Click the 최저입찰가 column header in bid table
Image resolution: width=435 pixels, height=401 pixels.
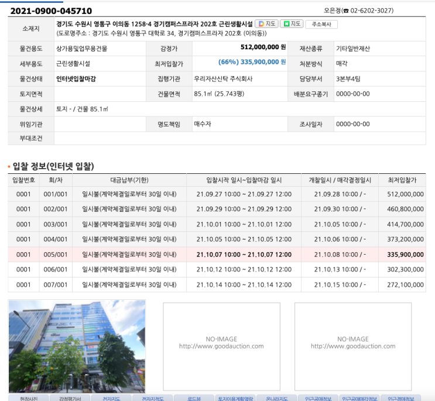[402, 180]
